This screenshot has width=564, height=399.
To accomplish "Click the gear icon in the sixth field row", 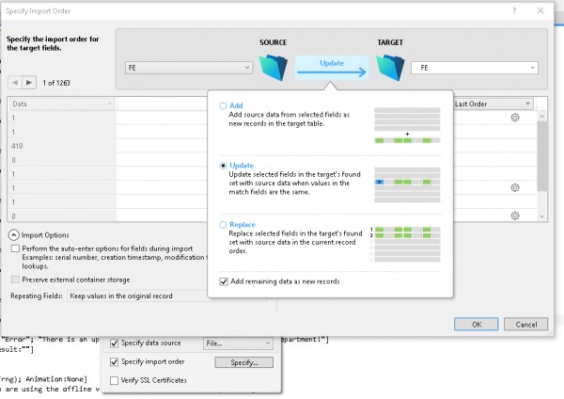I will 515,188.
